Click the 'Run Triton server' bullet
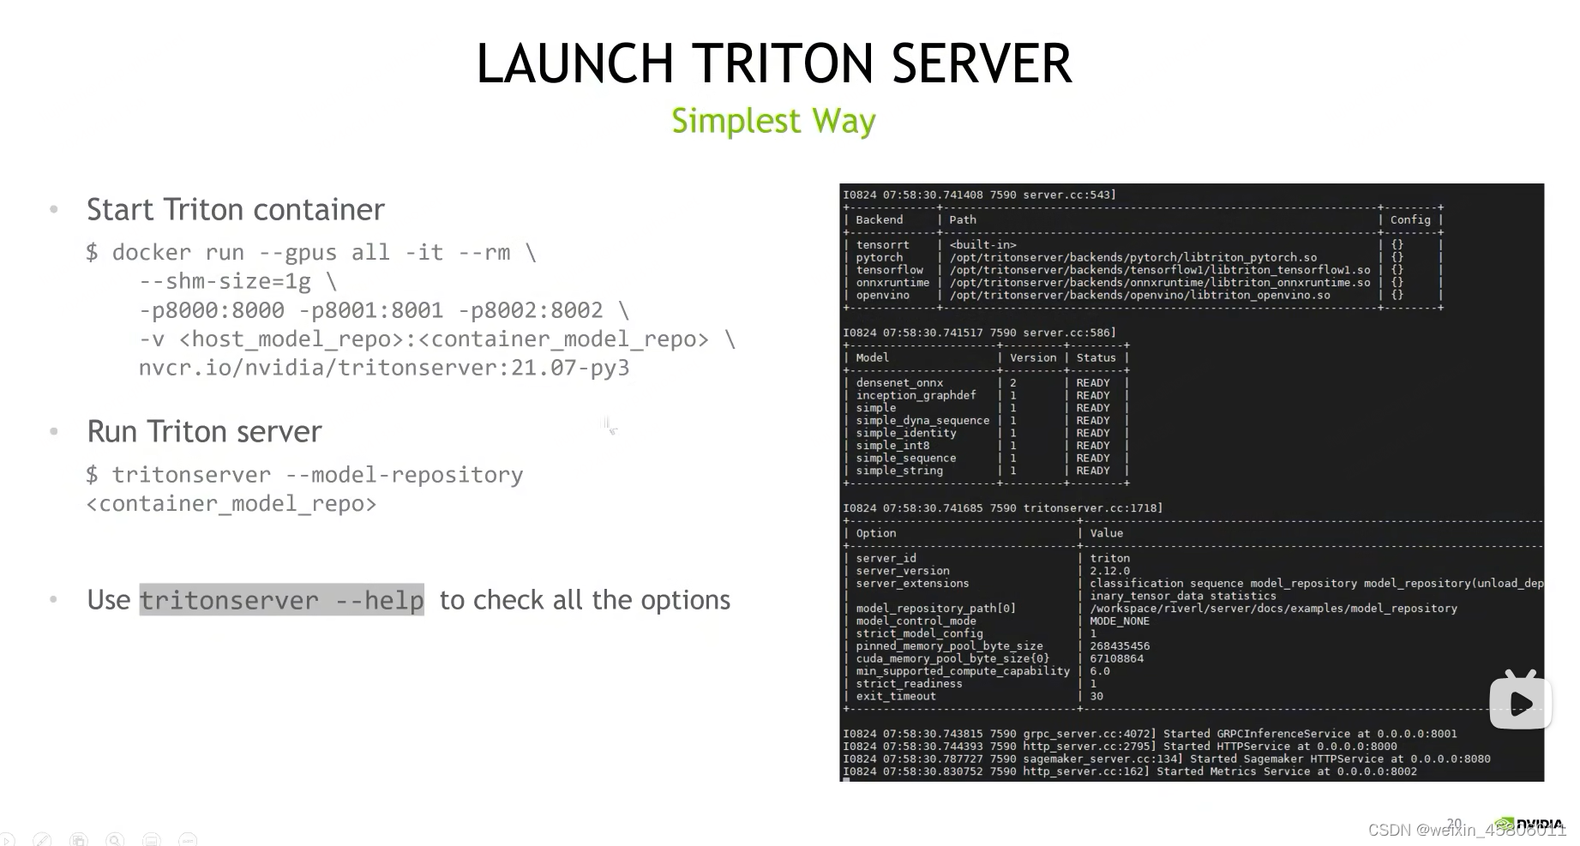The height and width of the screenshot is (846, 1580). (204, 431)
